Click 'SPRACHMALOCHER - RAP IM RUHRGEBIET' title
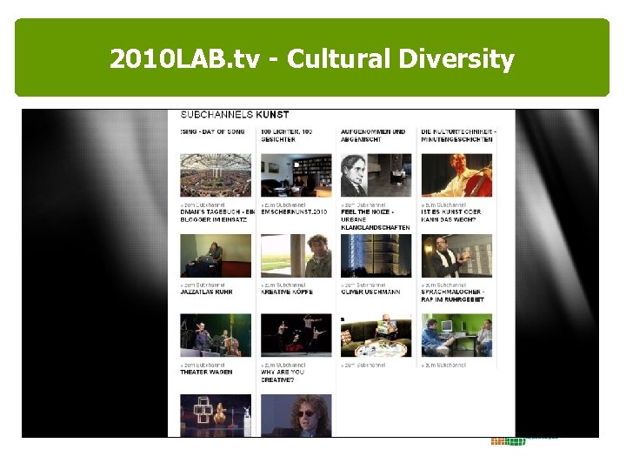Screen dimensions: 626x470 (453, 296)
